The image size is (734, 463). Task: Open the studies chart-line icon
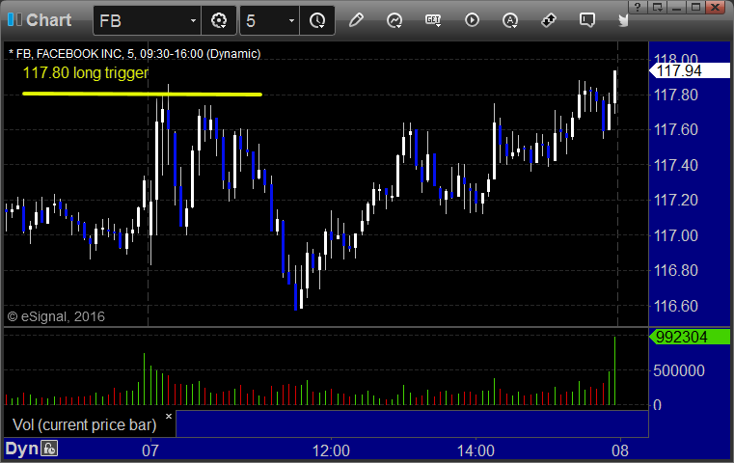(394, 20)
